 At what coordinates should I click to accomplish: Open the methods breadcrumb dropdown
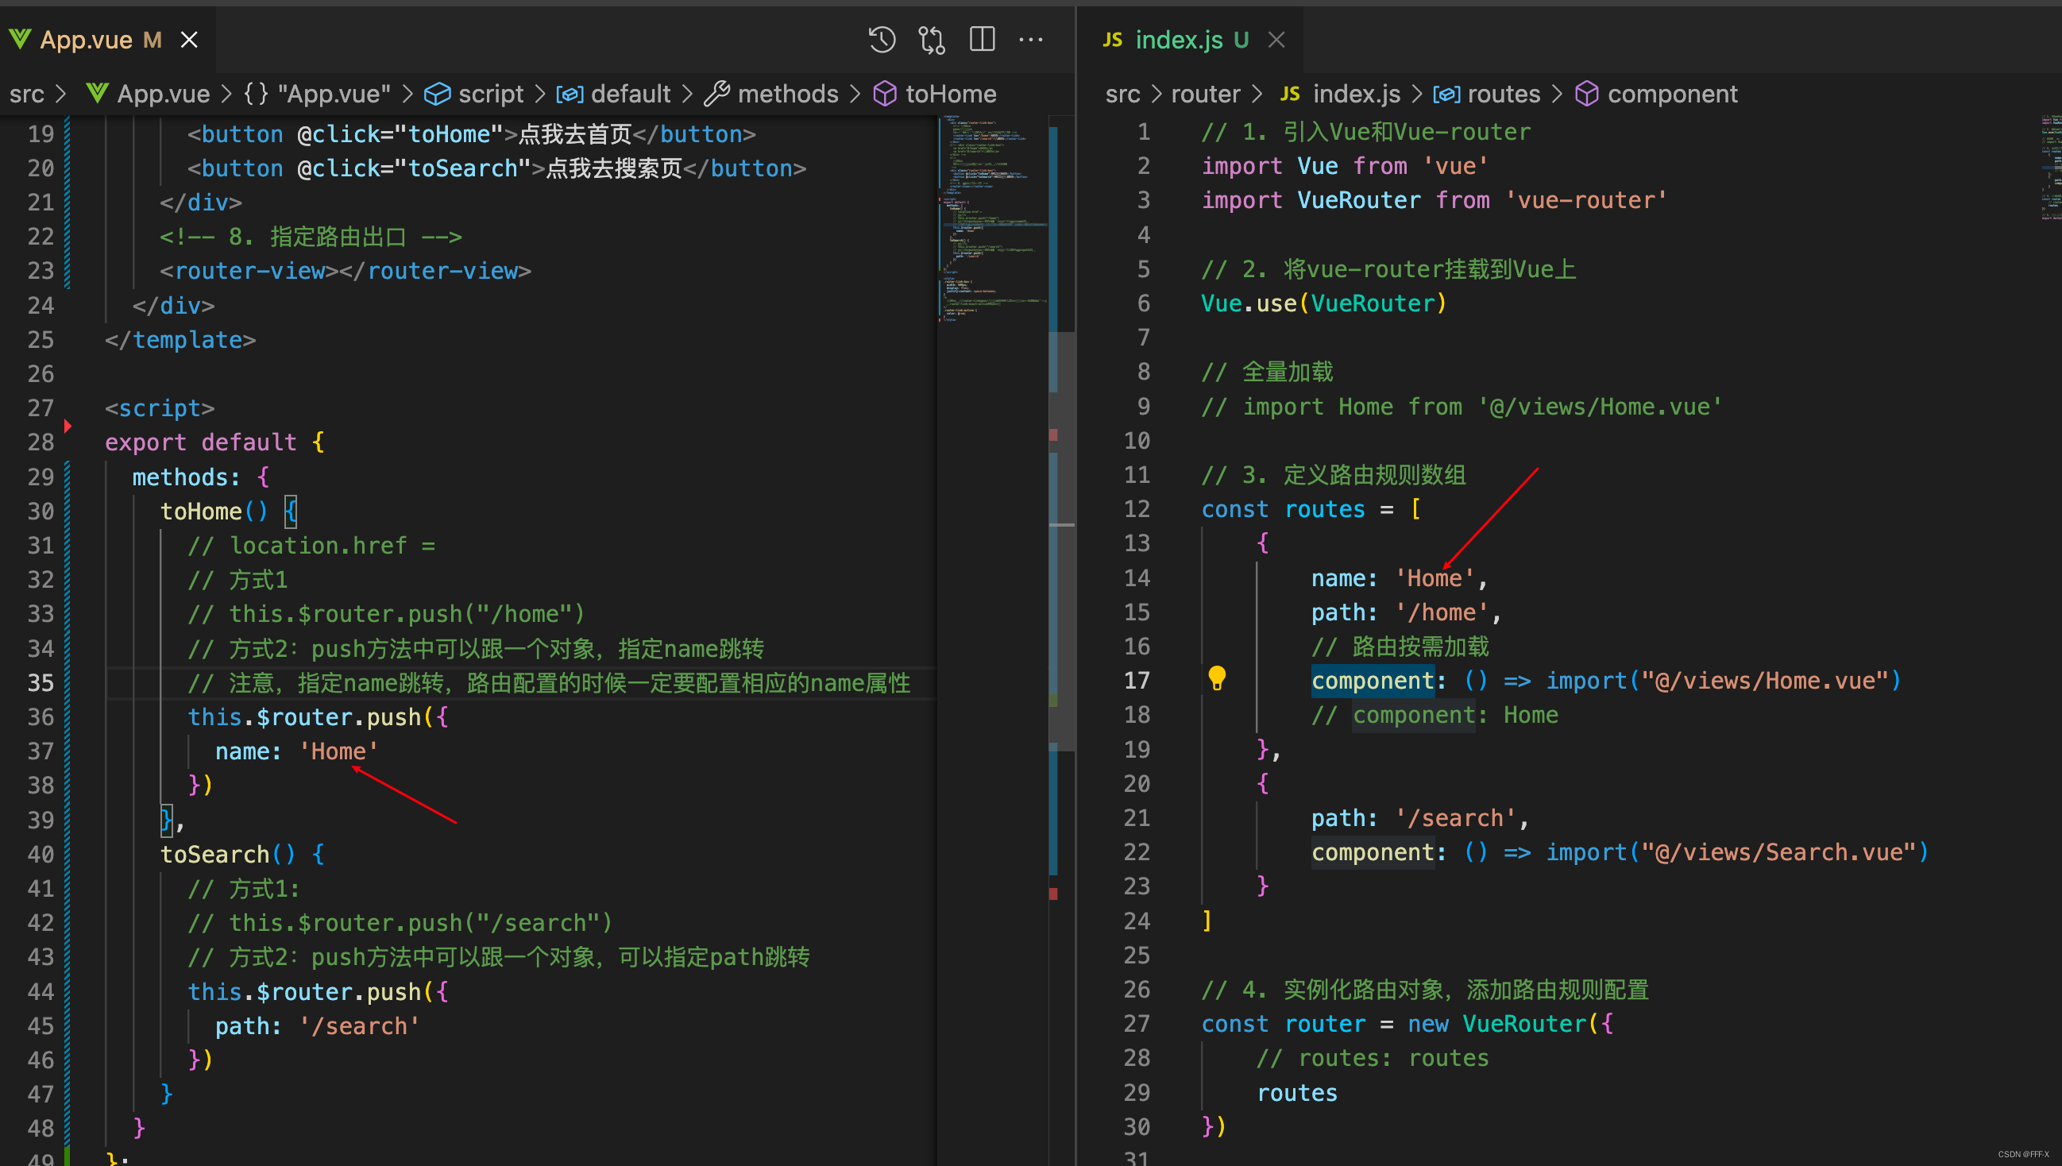click(787, 94)
